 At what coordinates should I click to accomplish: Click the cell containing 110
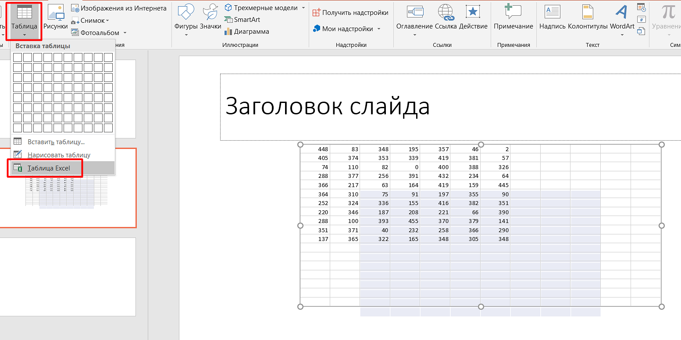[x=345, y=167]
